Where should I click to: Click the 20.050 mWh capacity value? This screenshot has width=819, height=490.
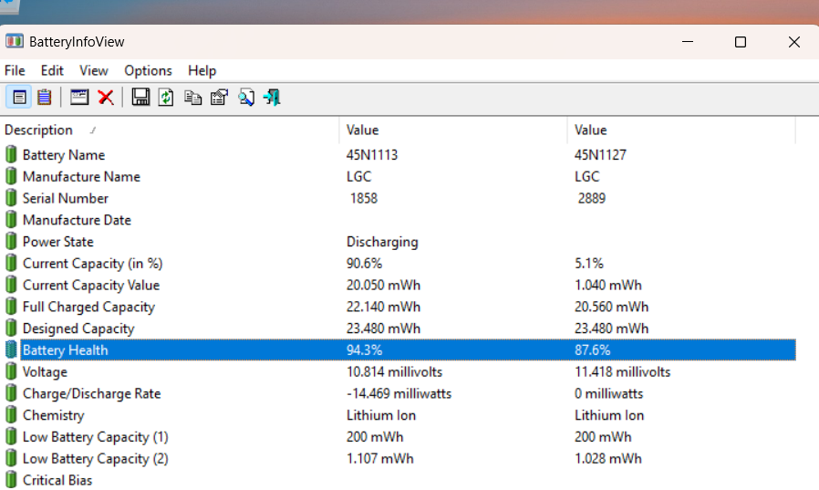[383, 285]
